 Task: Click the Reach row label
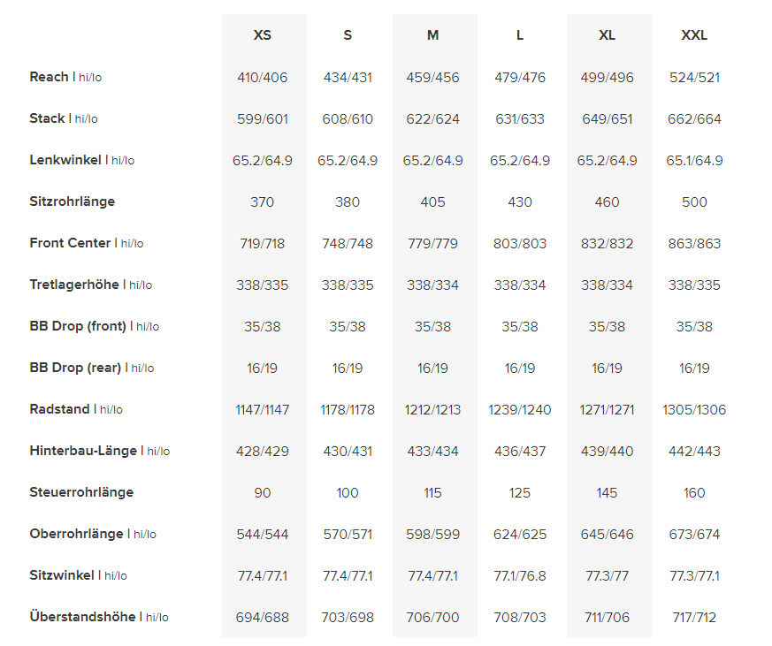(50, 77)
